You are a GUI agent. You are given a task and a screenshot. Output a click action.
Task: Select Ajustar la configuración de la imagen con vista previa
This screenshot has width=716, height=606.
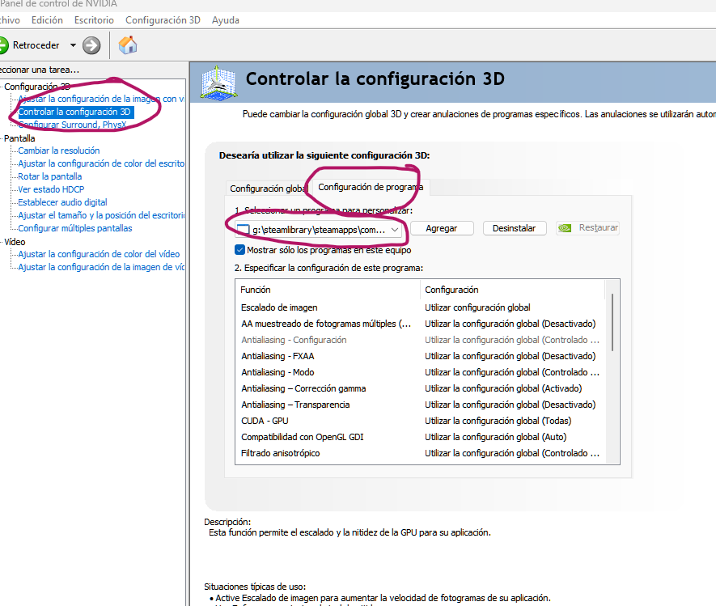point(101,99)
